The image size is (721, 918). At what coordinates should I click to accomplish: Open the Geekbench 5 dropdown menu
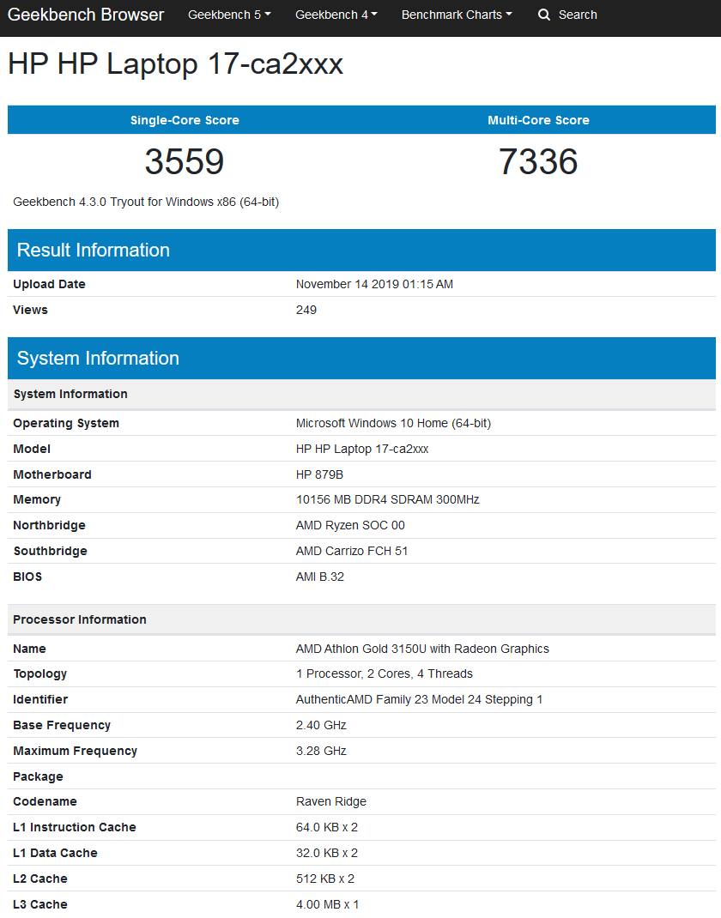click(x=229, y=15)
